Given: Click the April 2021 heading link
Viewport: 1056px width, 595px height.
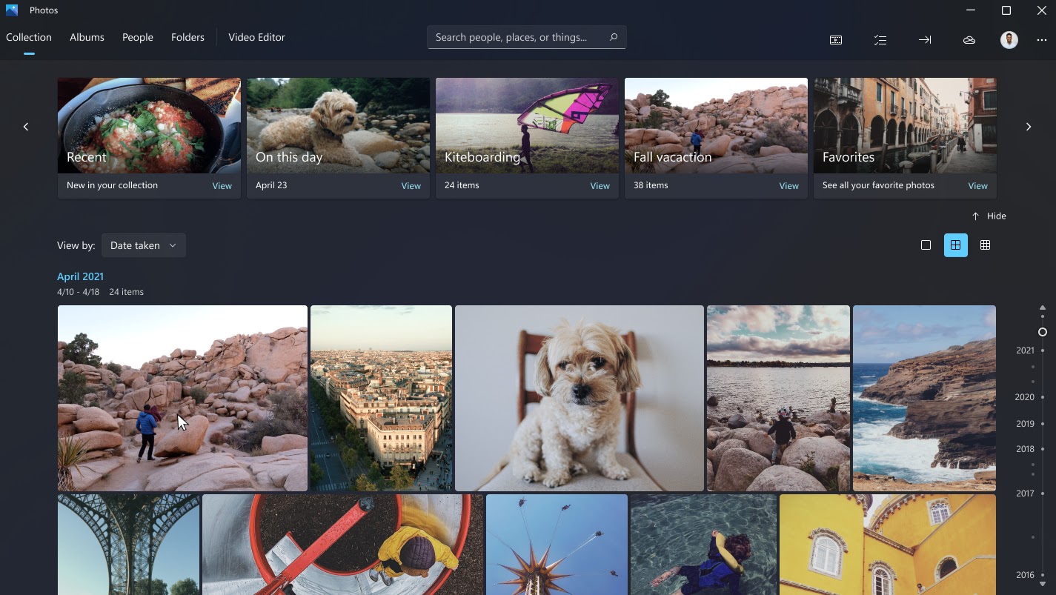Looking at the screenshot, I should (x=80, y=276).
